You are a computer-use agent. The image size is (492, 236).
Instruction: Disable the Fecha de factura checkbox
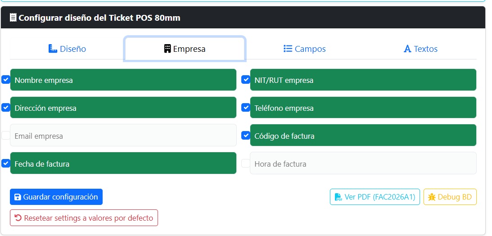[x=6, y=163]
